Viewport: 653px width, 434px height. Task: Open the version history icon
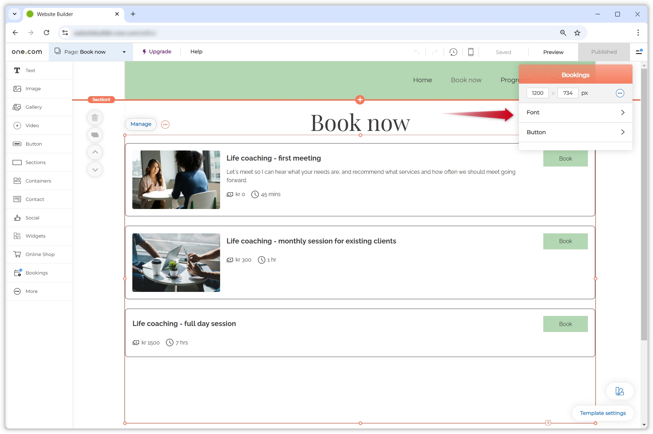point(453,52)
